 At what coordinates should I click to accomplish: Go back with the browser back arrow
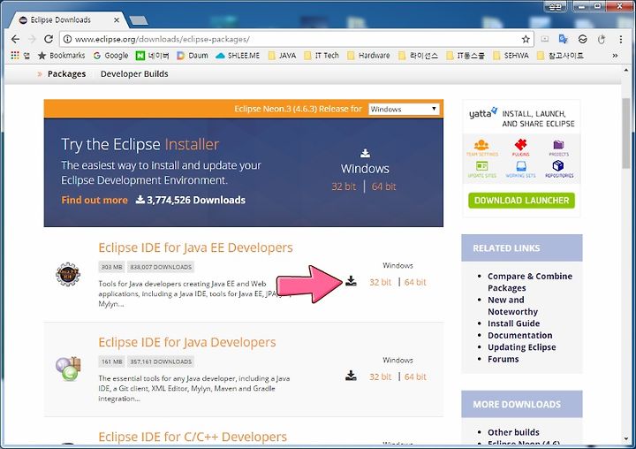[15, 39]
